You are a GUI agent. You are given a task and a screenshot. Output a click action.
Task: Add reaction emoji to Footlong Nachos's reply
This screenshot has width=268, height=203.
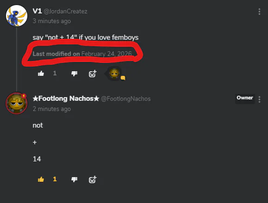(x=93, y=179)
